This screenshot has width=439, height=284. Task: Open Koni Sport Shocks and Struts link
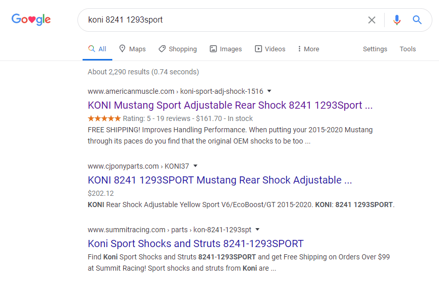tap(195, 244)
